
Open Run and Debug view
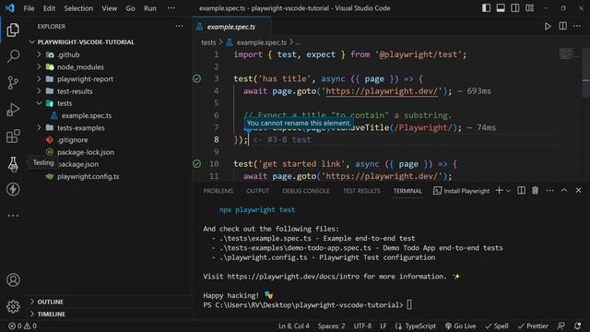pyautogui.click(x=13, y=110)
